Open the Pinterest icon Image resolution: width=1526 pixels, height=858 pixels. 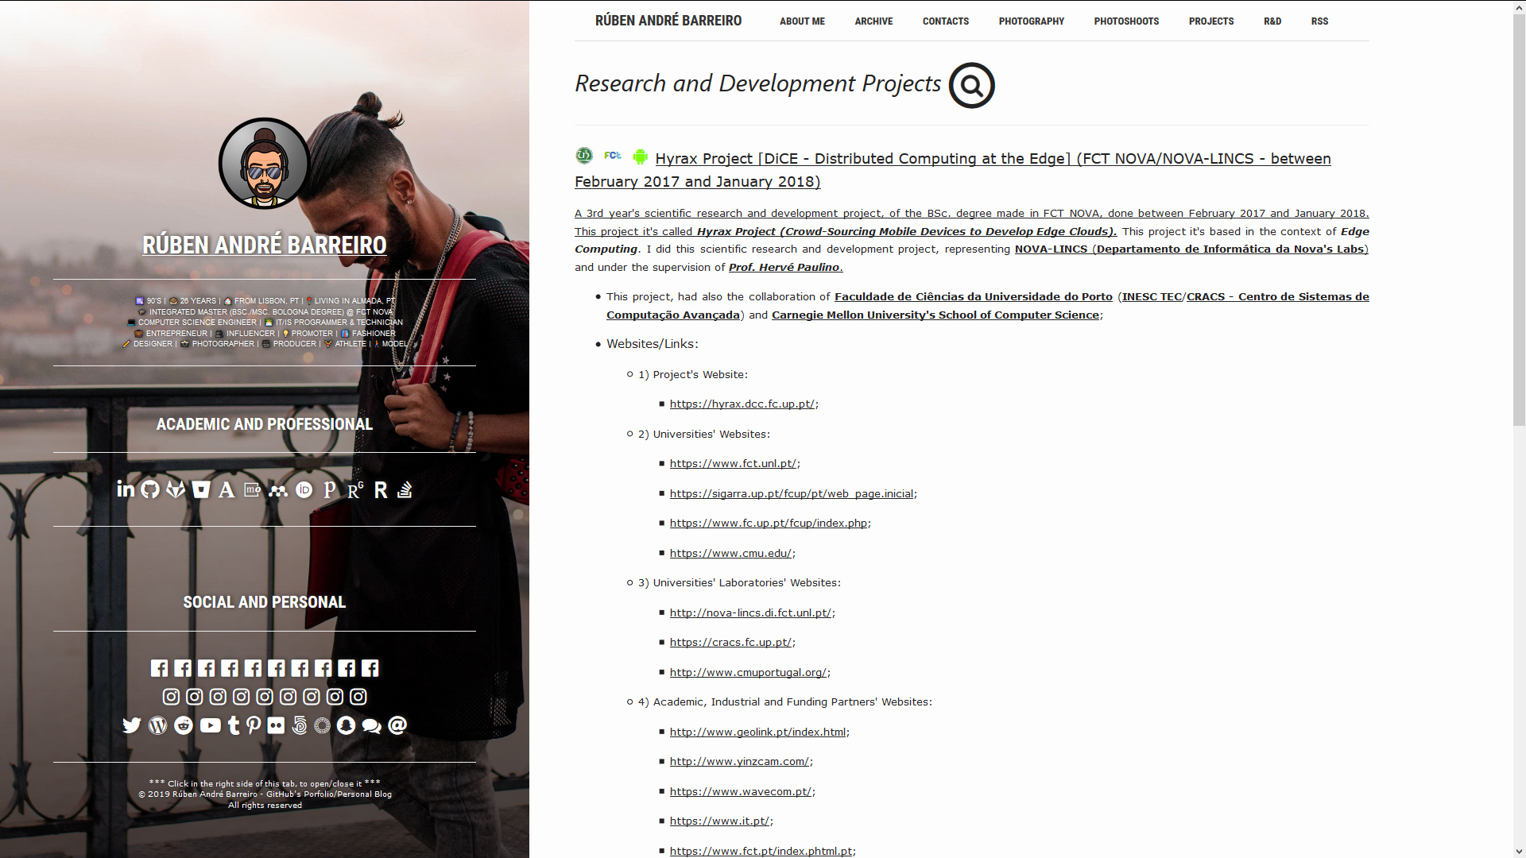(254, 725)
